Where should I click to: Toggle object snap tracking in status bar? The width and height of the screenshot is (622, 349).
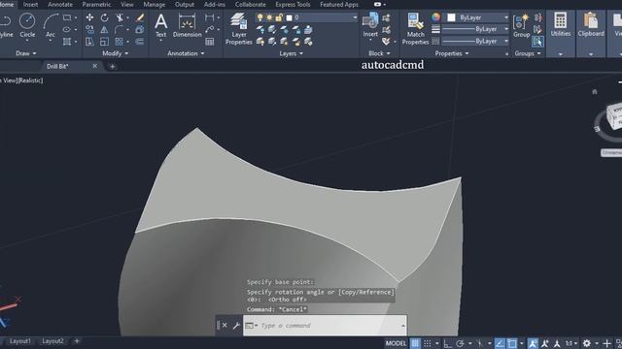click(500, 343)
